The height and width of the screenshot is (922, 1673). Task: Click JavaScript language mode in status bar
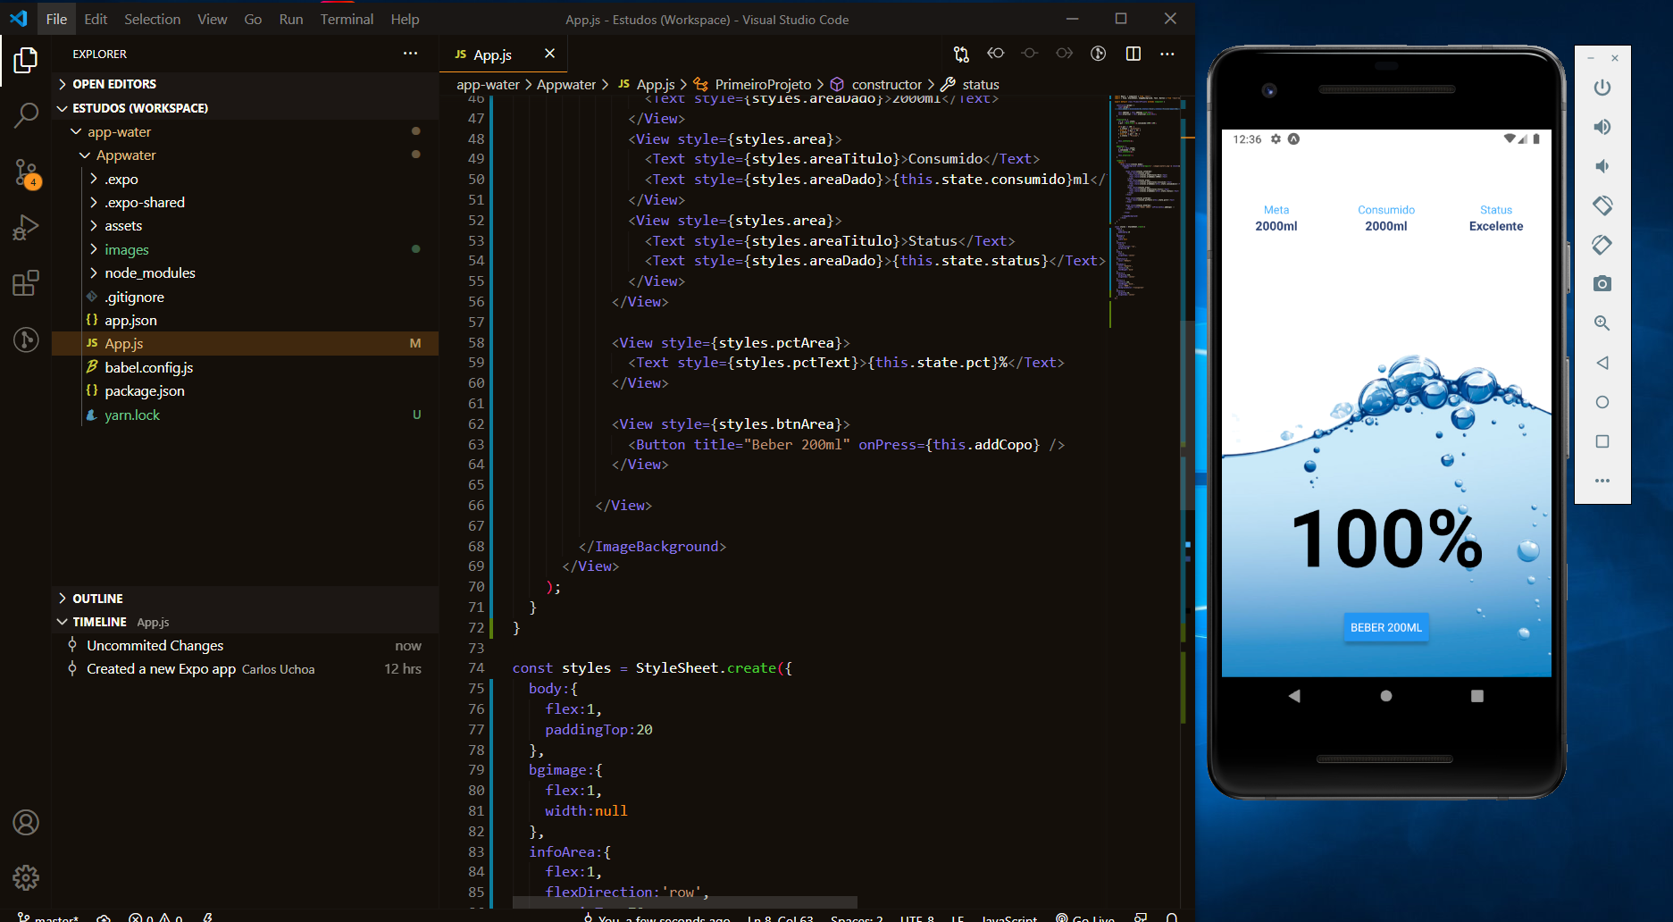pyautogui.click(x=1009, y=918)
